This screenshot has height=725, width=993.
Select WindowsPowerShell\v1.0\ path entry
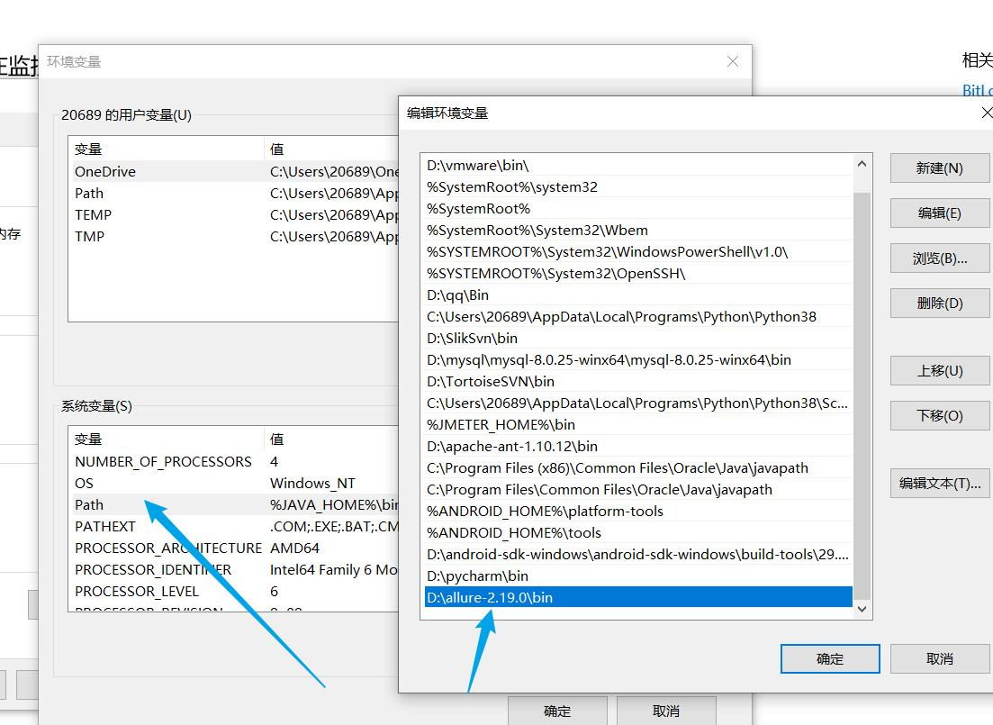point(638,251)
